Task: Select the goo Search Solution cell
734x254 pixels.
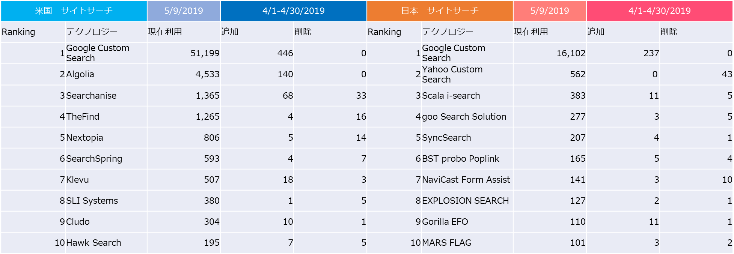Action: coord(464,117)
